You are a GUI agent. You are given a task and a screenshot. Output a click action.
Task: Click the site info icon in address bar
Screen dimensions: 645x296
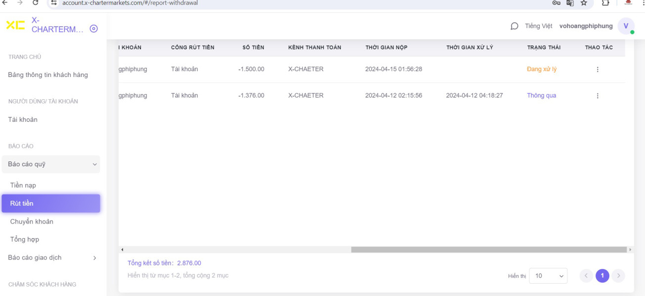(54, 2)
